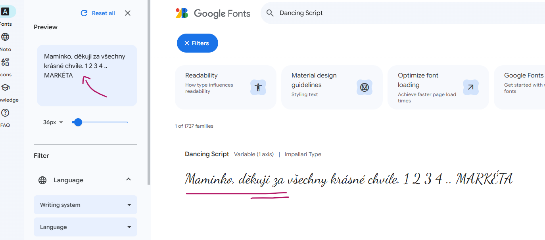
Task: Click the Language globe icon in Filter
Action: pyautogui.click(x=42, y=180)
